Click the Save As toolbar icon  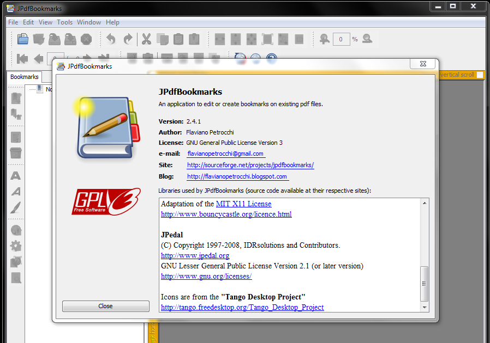70,39
